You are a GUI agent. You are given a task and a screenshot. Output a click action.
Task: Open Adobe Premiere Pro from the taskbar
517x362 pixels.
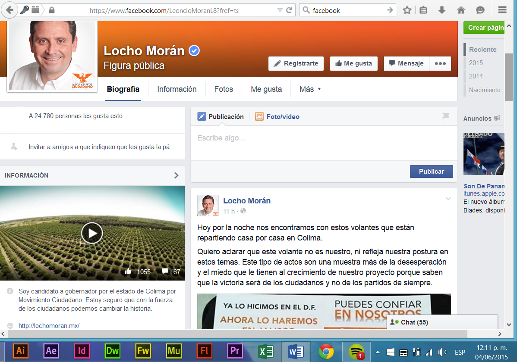coord(235,351)
